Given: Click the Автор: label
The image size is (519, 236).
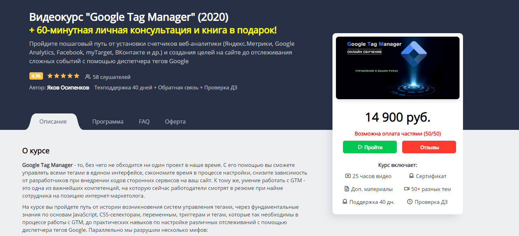Looking at the screenshot, I should (37, 87).
